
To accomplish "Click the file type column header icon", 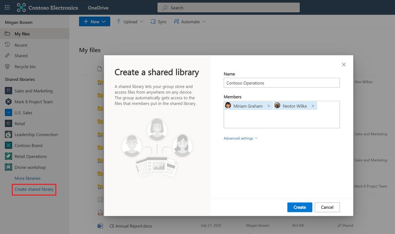I will pyautogui.click(x=100, y=69).
